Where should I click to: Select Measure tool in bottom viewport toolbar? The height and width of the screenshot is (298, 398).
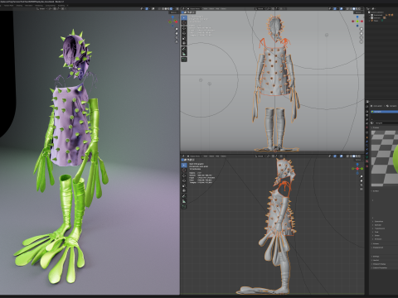tap(184, 201)
